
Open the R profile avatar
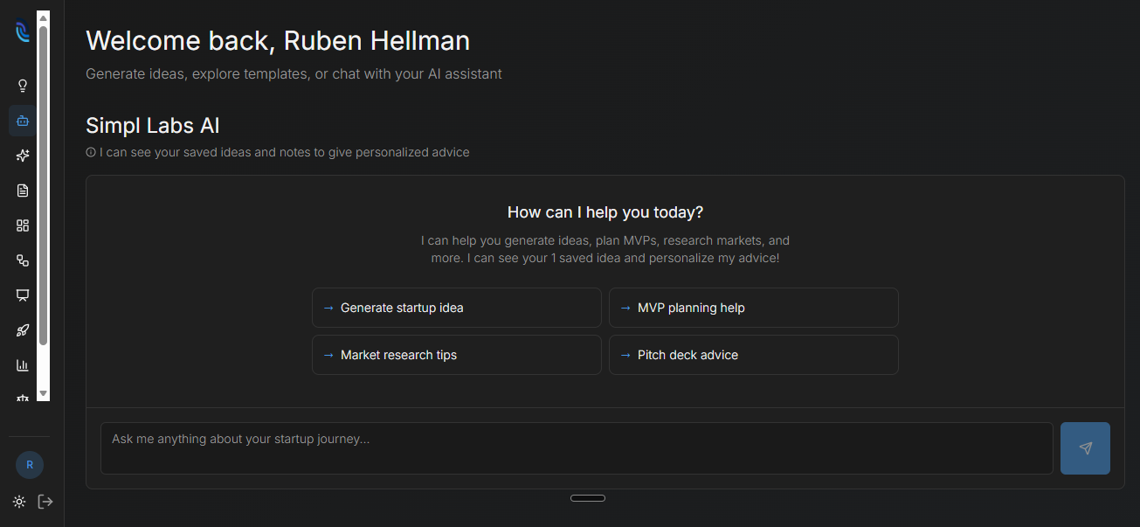(29, 464)
